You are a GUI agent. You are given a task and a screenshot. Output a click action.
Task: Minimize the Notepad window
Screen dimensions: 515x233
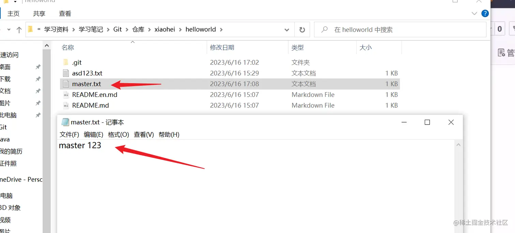(404, 122)
